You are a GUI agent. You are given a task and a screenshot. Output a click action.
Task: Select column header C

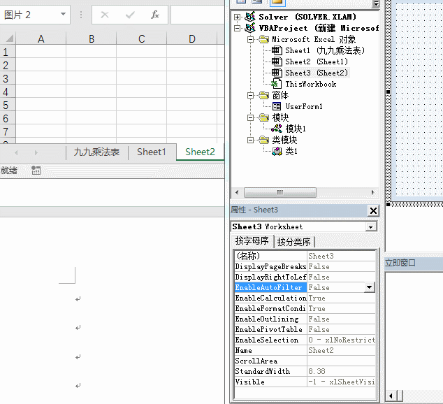[x=142, y=38]
